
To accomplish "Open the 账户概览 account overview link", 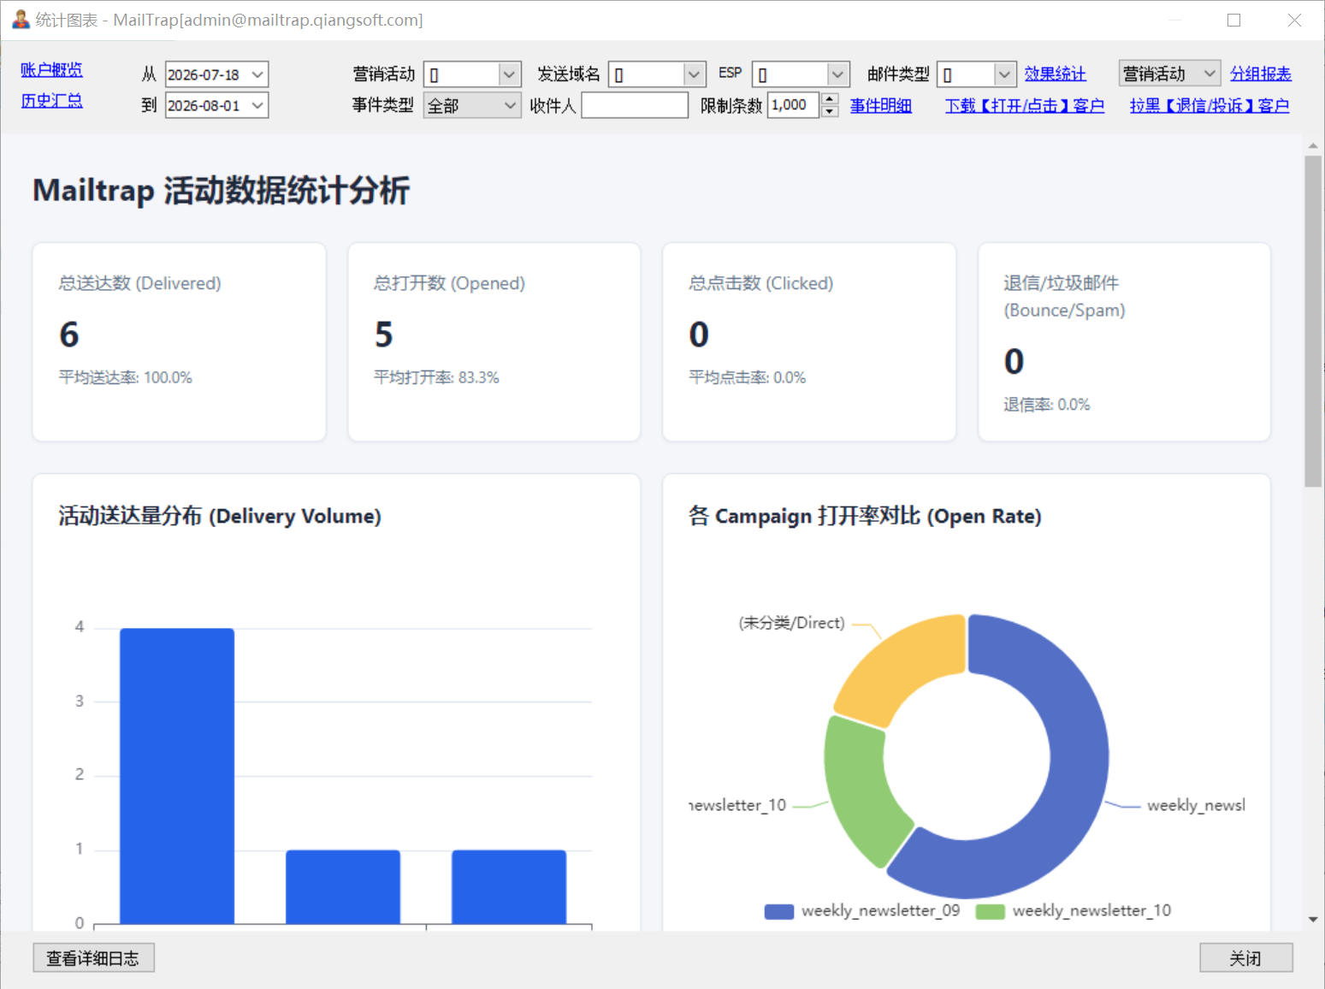I will (51, 70).
